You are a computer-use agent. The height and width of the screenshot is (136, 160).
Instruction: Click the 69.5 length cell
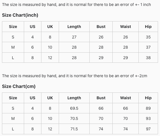point(74,108)
